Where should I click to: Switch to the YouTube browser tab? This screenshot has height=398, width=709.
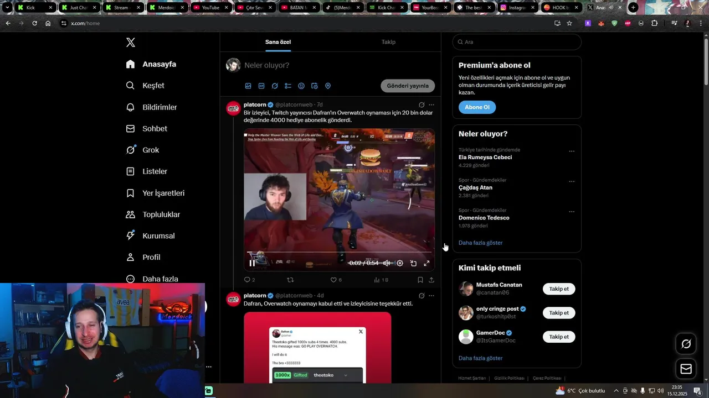point(211,8)
